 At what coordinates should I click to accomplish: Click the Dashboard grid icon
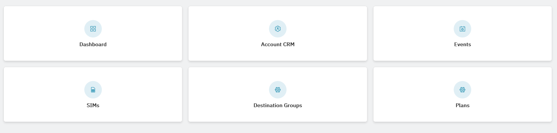click(93, 29)
